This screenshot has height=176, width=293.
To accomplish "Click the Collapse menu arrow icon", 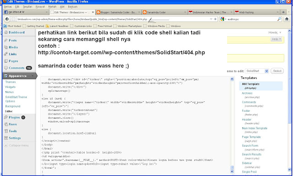I will click(x=6, y=145).
